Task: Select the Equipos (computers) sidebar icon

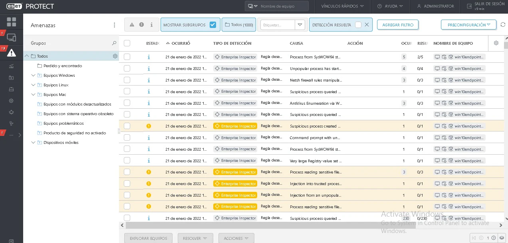Action: [11, 37]
